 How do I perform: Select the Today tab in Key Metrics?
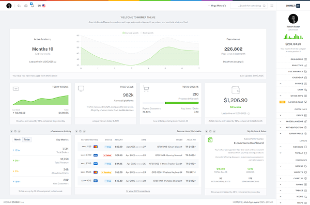pyautogui.click(x=27, y=139)
